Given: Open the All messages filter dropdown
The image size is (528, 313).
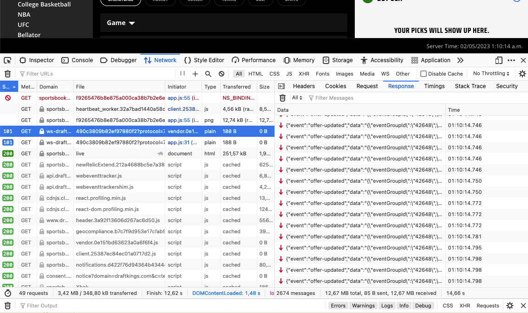Looking at the screenshot, I should [297, 98].
